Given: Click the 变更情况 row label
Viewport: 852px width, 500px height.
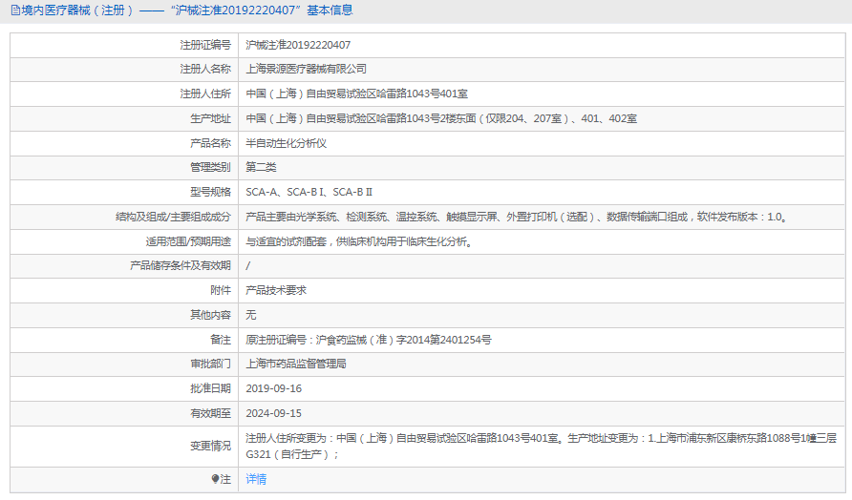Looking at the screenshot, I should [210, 447].
